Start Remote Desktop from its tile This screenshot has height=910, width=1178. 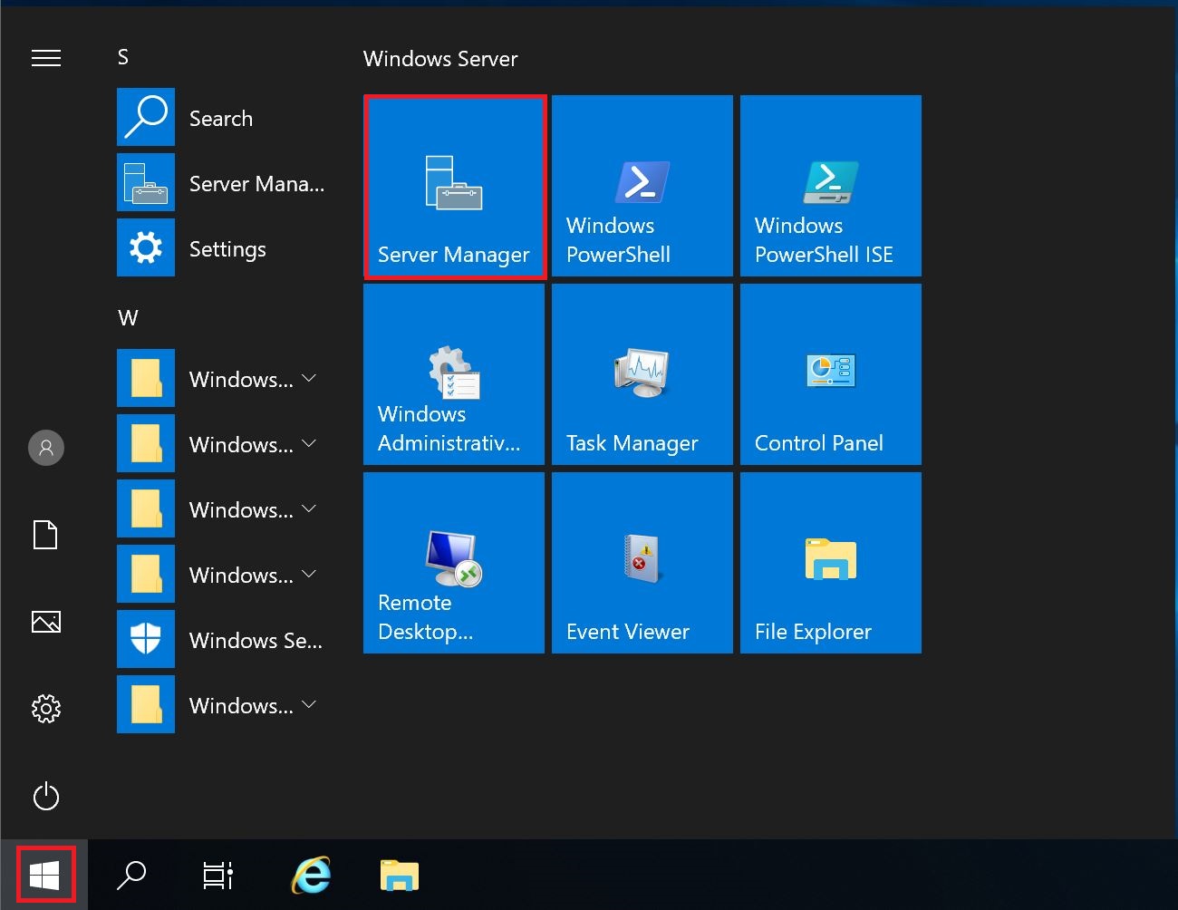point(453,563)
